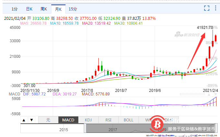
Task: Click the down triangle arrow button
Action: coord(31,120)
